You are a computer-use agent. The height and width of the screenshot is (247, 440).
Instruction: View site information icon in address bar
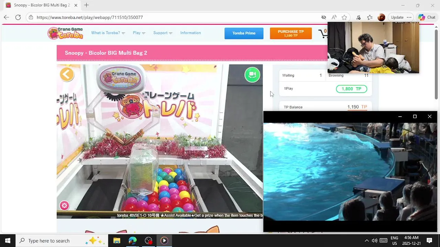(31, 17)
